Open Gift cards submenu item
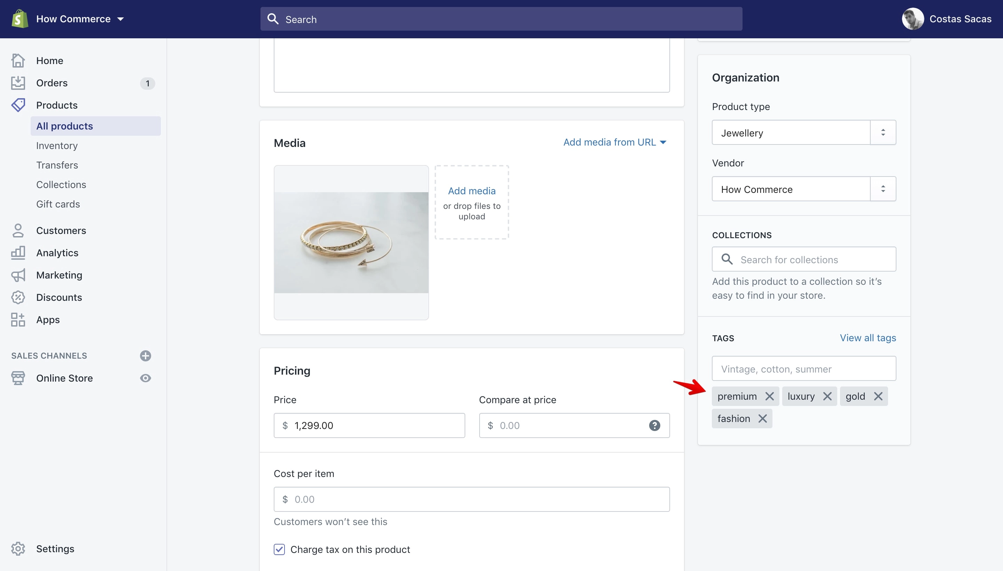Image resolution: width=1003 pixels, height=571 pixels. click(58, 204)
